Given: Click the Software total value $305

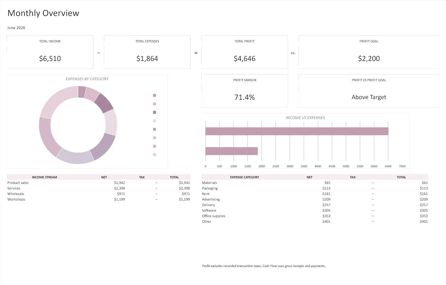Looking at the screenshot, I should (423, 210).
